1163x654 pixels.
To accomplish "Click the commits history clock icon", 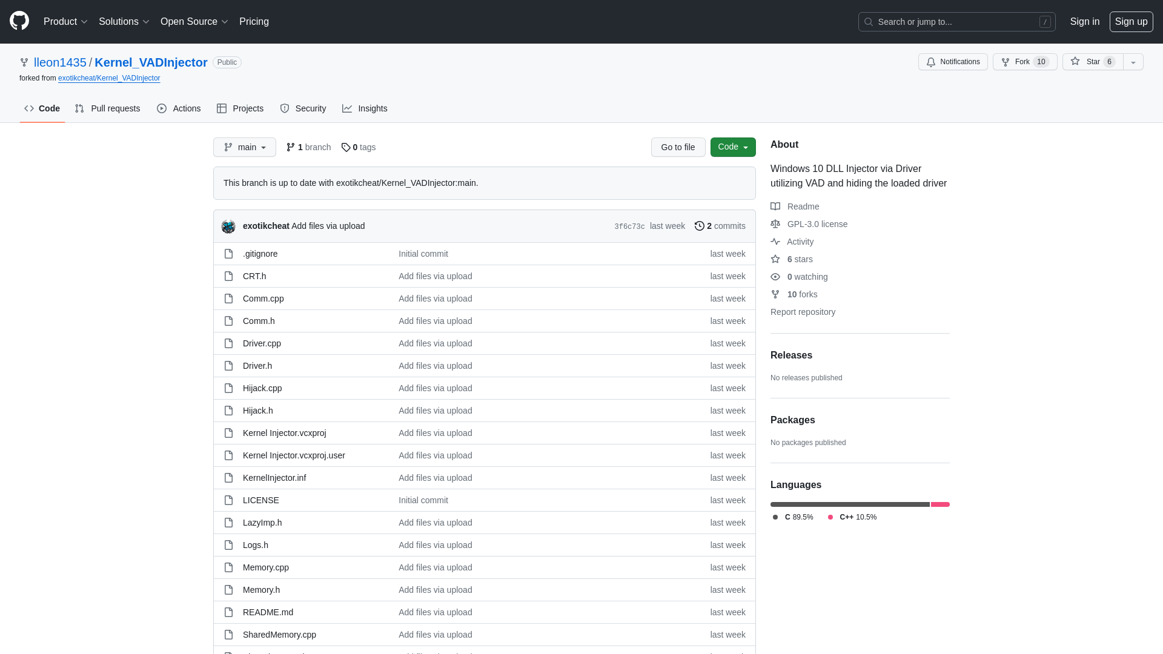I will coord(700,226).
